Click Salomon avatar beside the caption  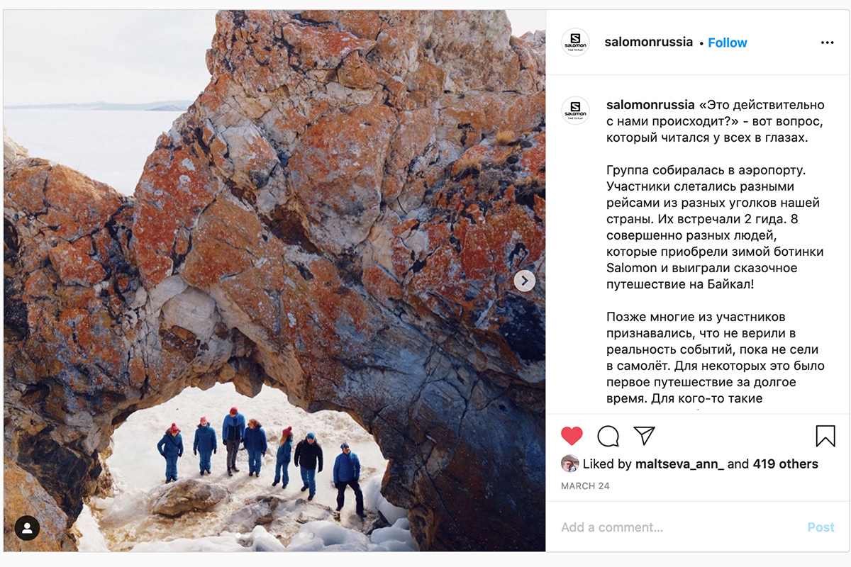[x=575, y=111]
